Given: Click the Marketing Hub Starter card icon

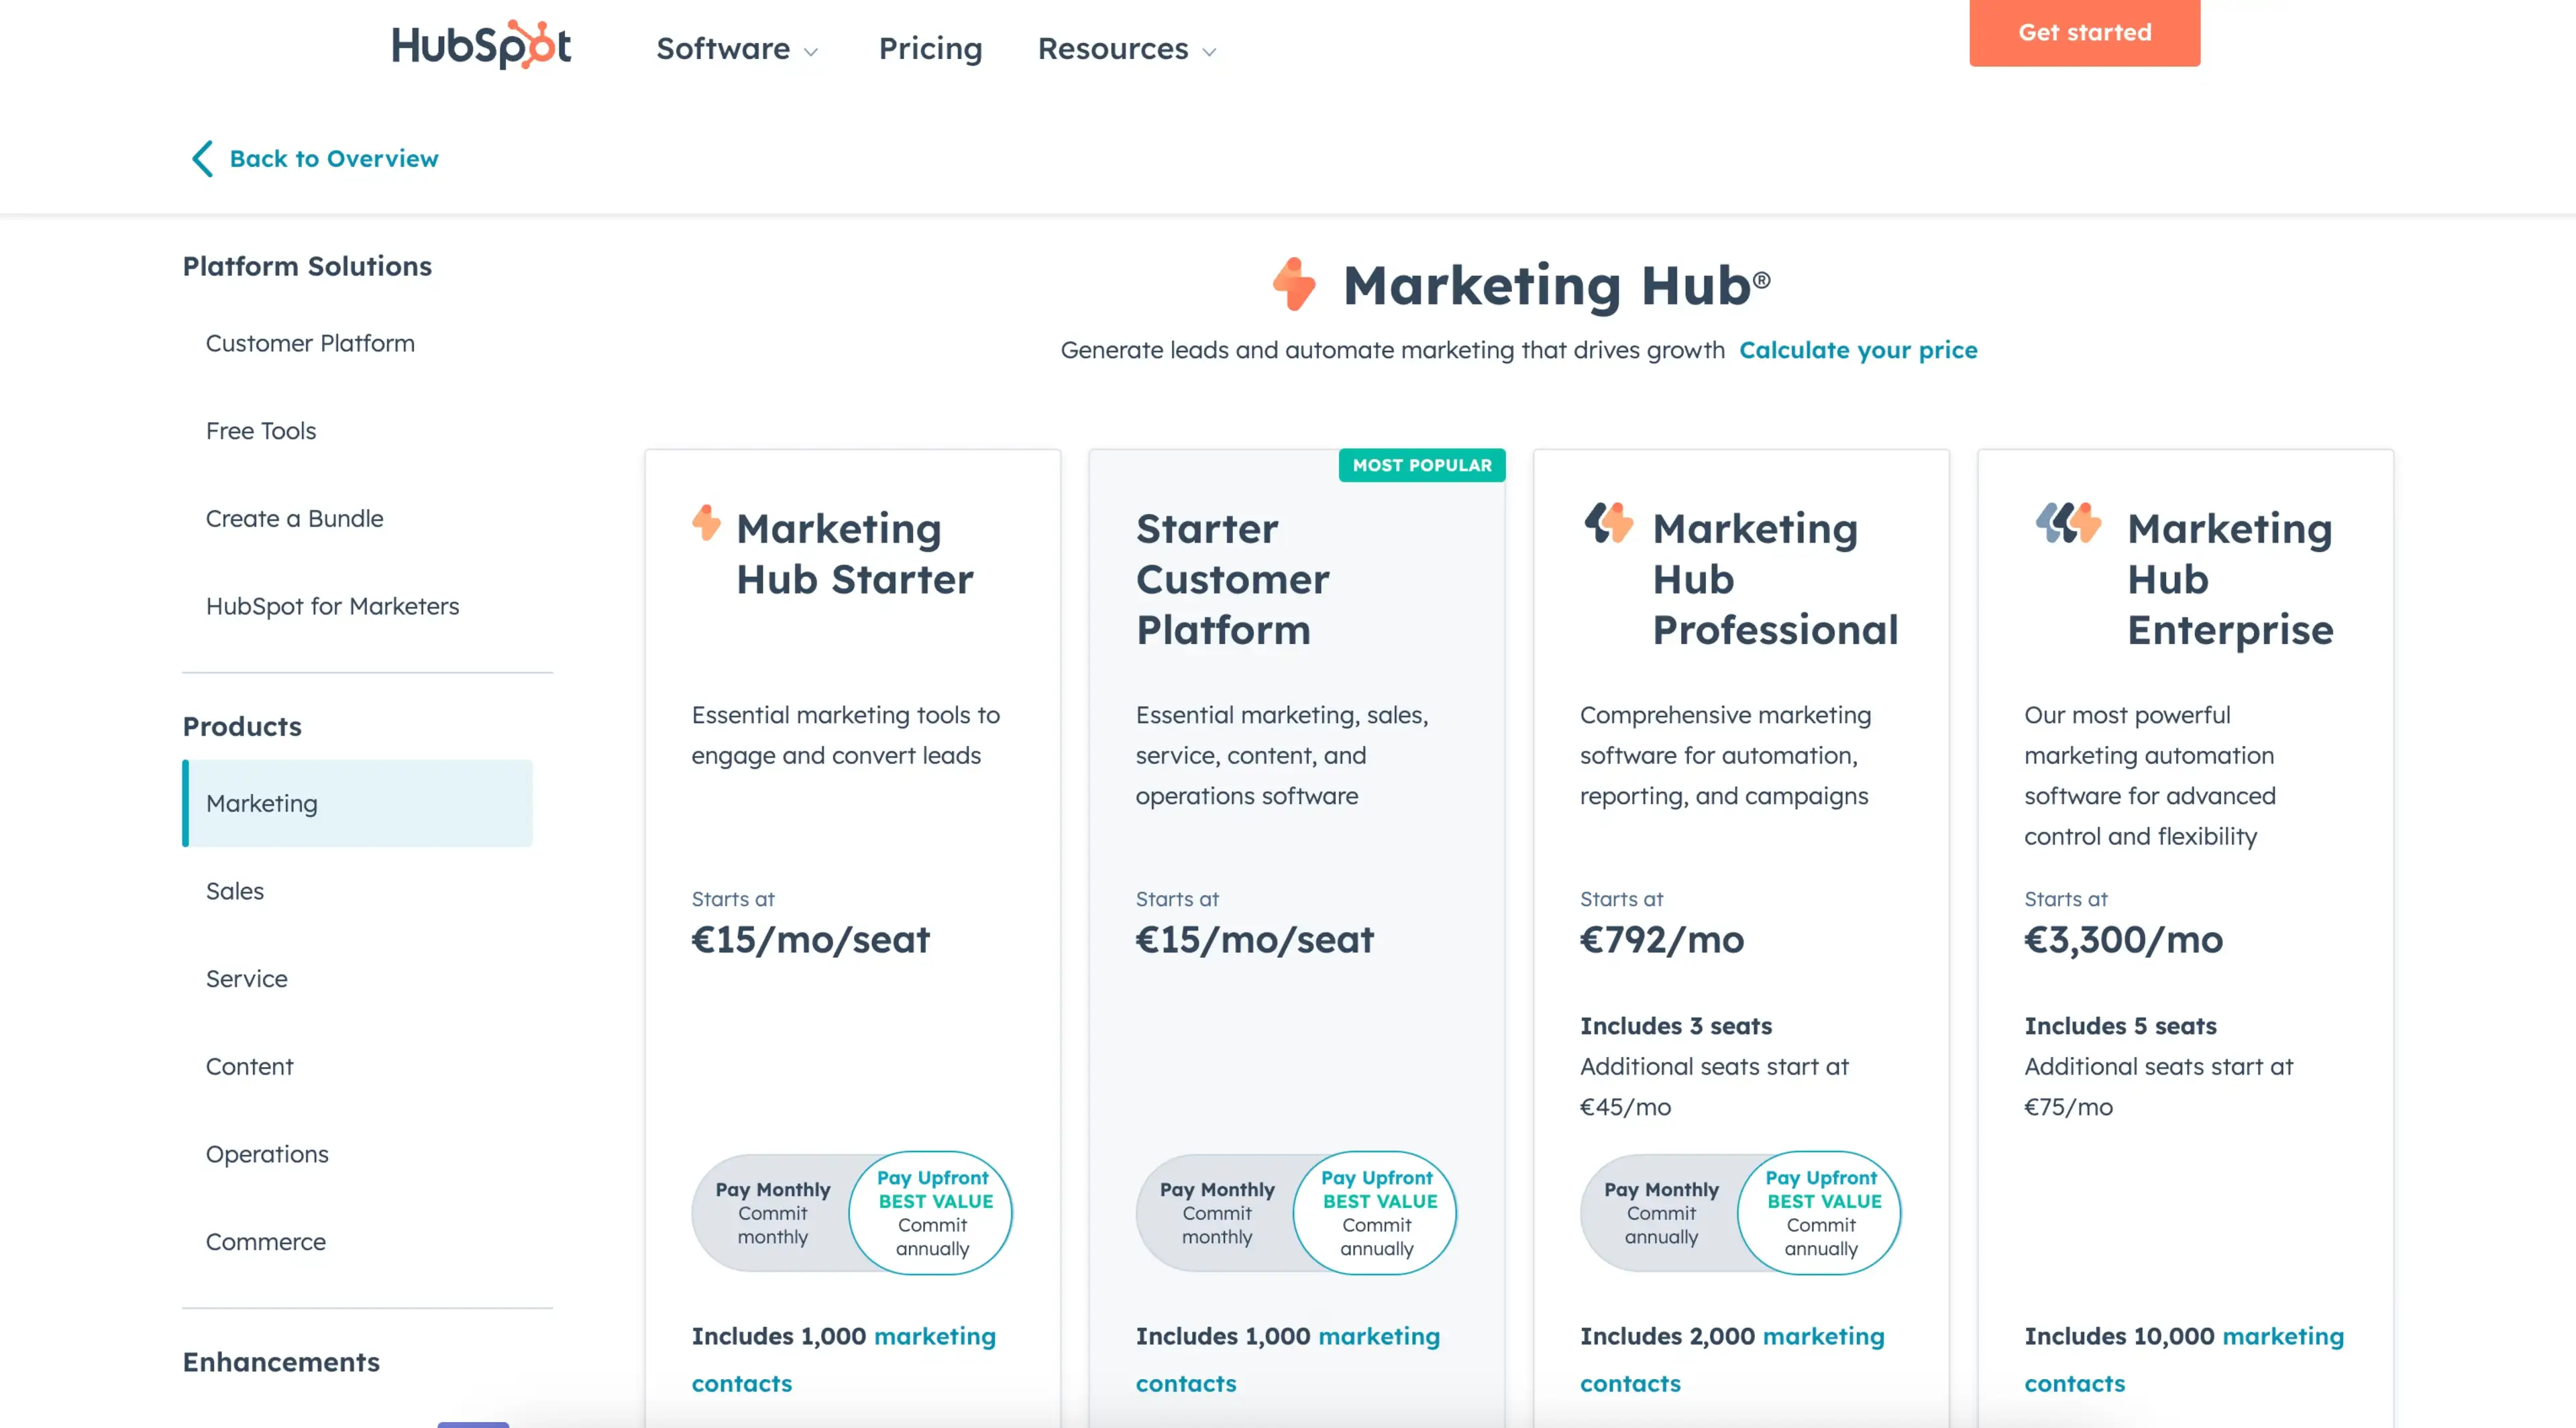Looking at the screenshot, I should (x=706, y=522).
